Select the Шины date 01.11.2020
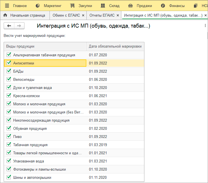 point(115,177)
